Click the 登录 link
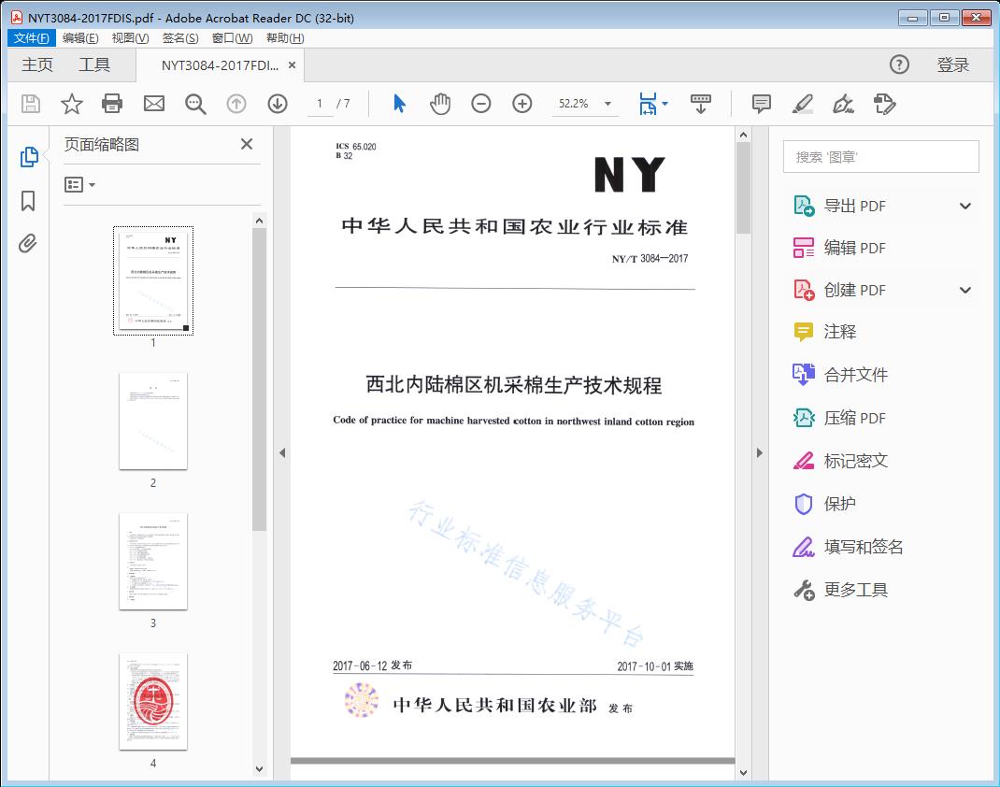This screenshot has width=1000, height=787. 953,64
